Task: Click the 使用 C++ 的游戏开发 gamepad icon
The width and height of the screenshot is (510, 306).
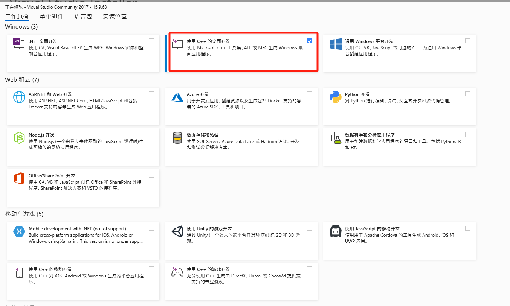Action: (x=177, y=272)
